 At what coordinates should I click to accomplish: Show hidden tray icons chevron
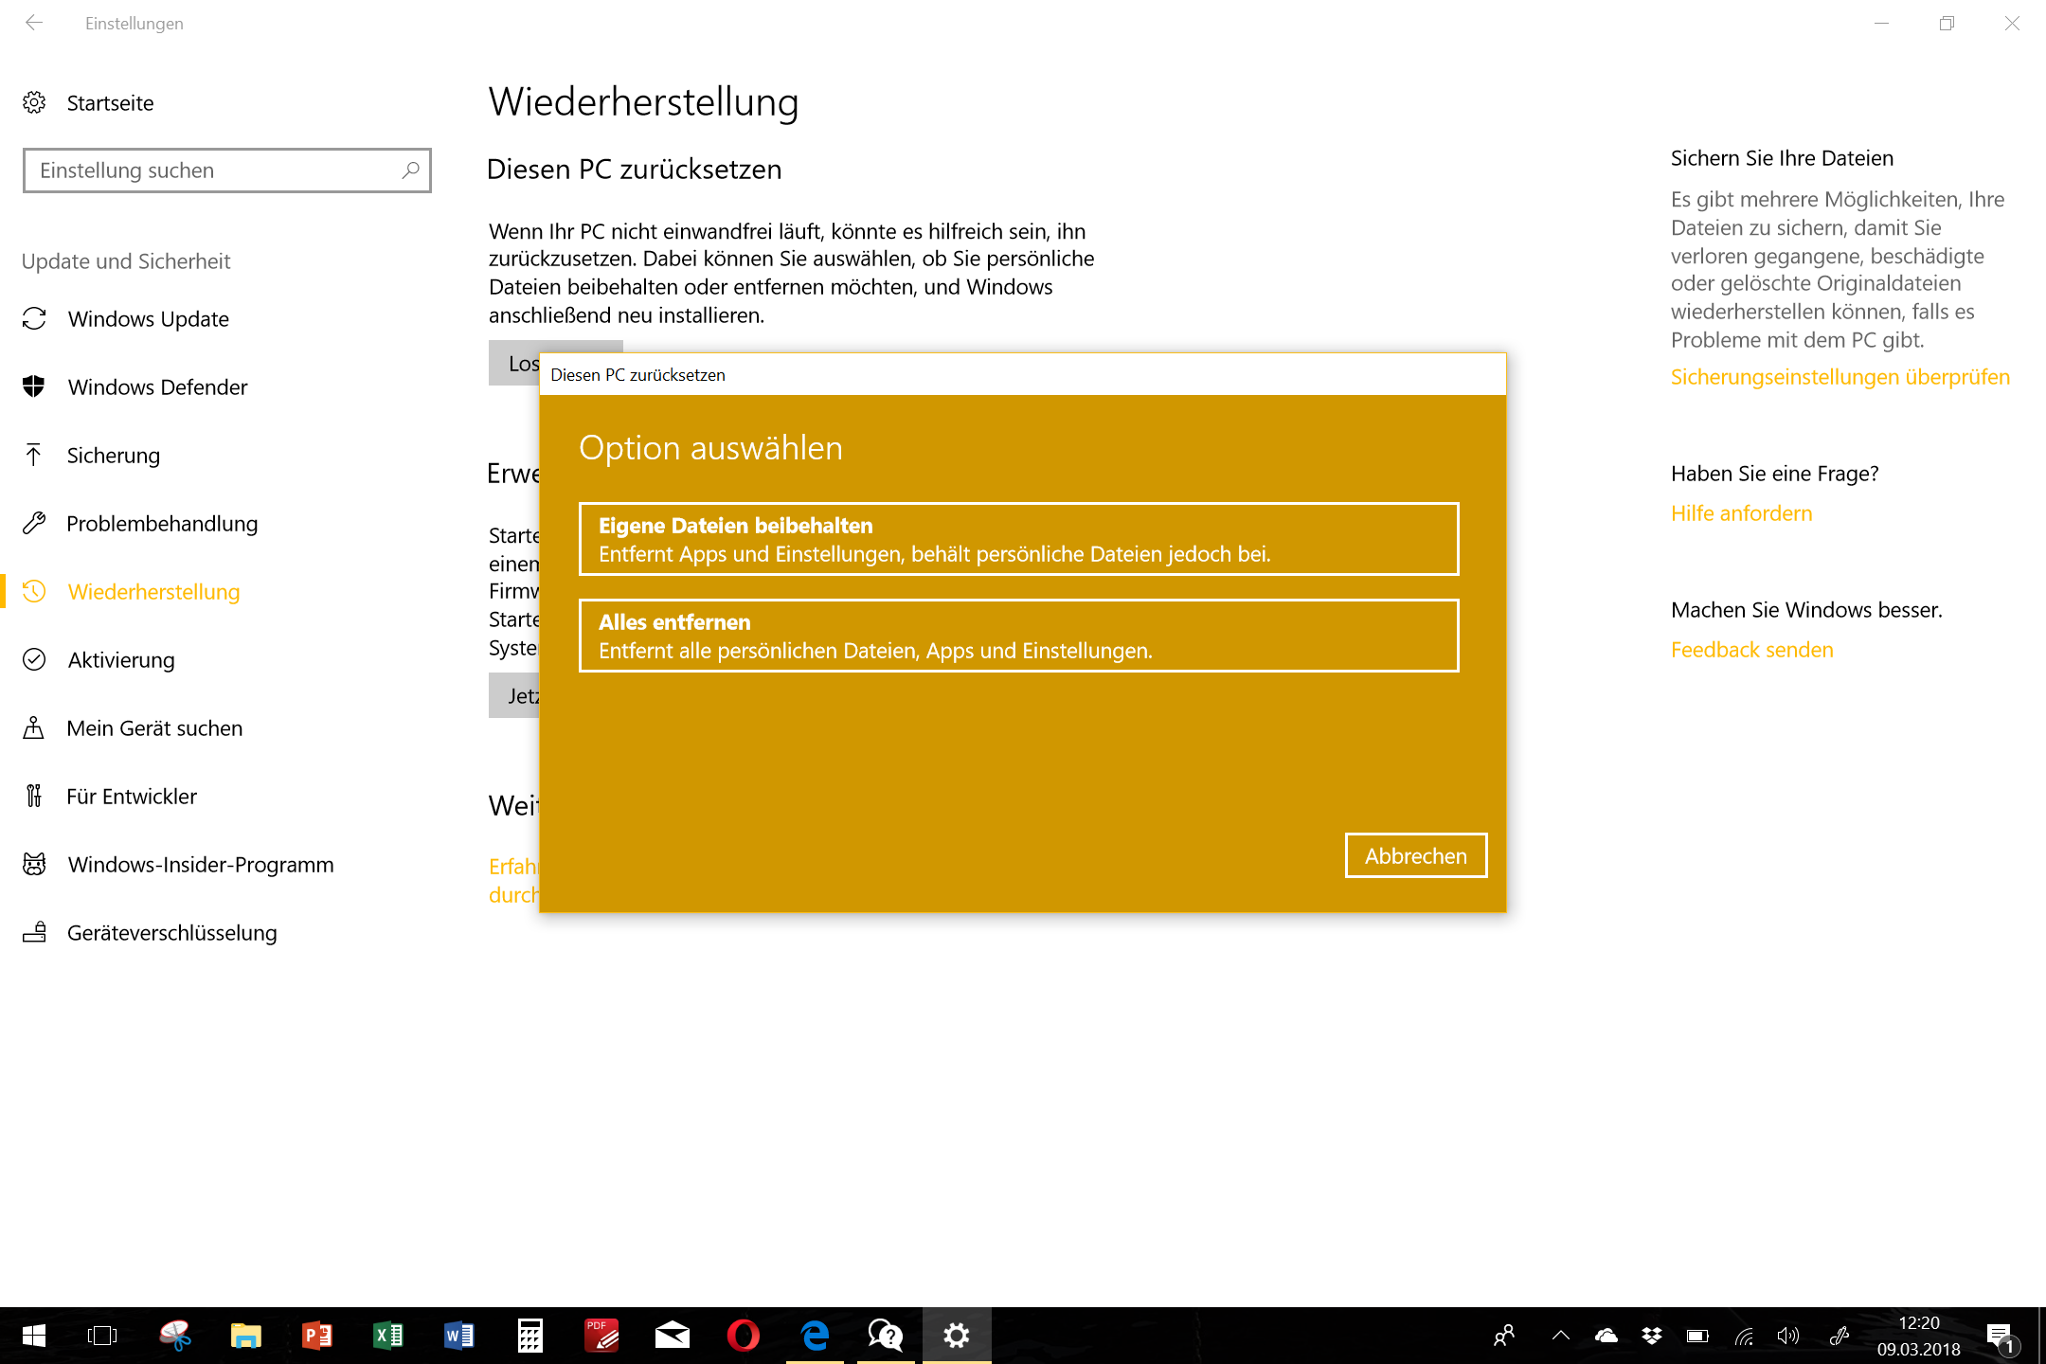coord(1561,1336)
